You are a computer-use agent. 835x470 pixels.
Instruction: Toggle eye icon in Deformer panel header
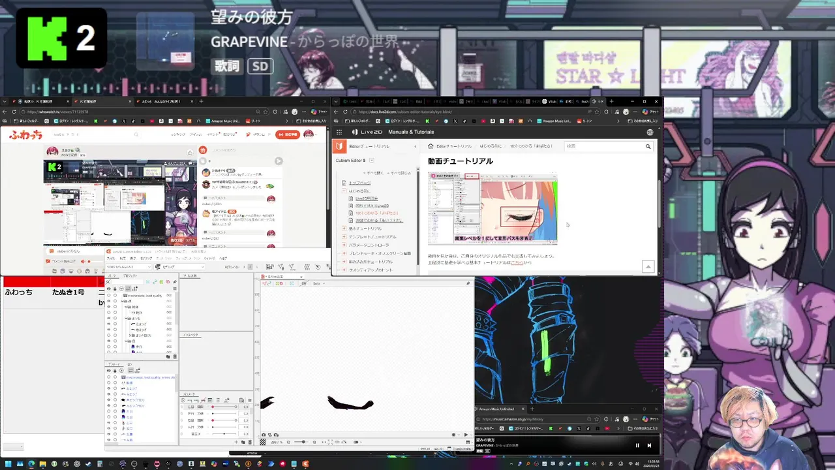pos(109,371)
